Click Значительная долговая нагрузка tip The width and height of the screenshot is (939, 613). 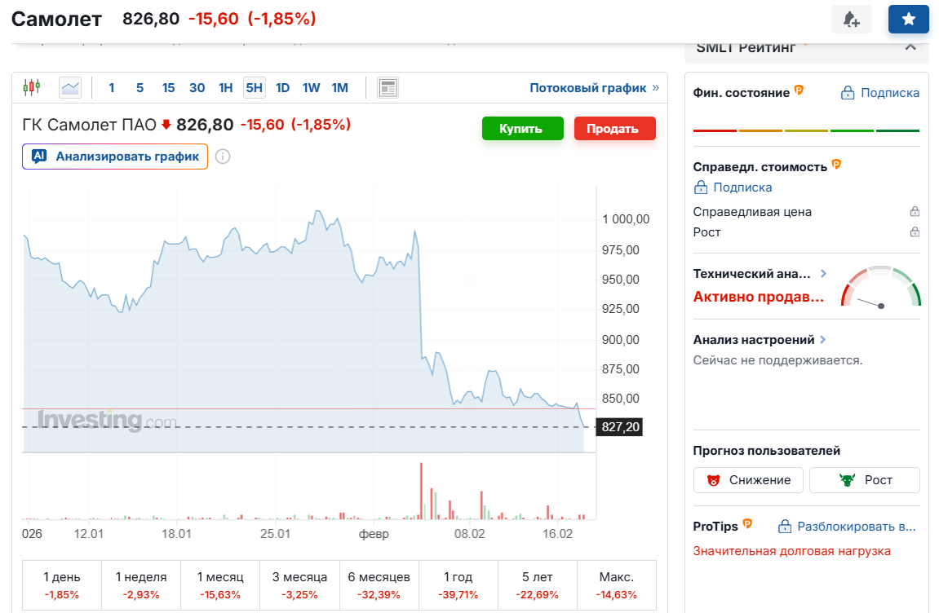(x=791, y=551)
